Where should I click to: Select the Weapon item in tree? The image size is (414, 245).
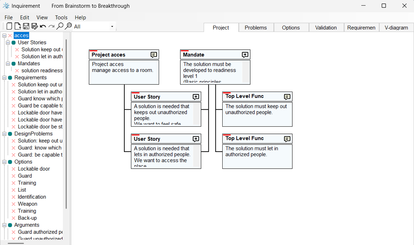pos(27,204)
